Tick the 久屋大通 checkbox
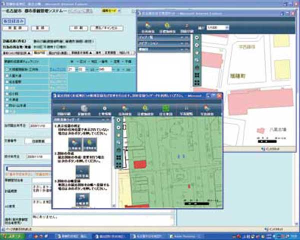Screen dimensions: 300x240 coord(7,76)
